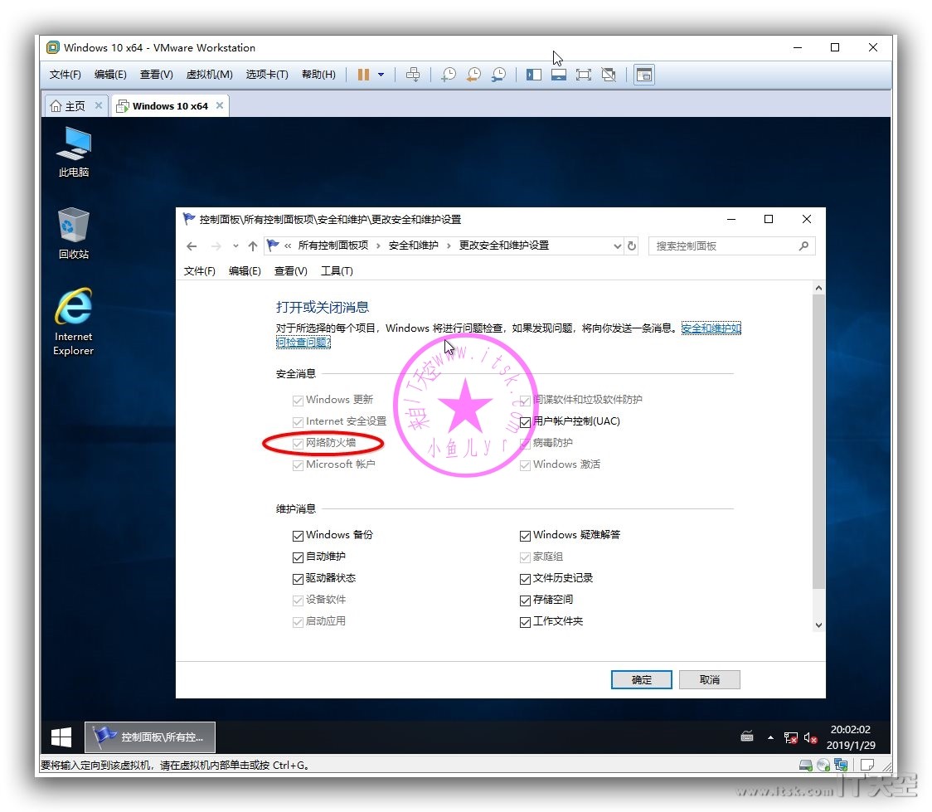This screenshot has width=932, height=812.
Task: Click the touch keyboard tray icon
Action: pyautogui.click(x=747, y=737)
